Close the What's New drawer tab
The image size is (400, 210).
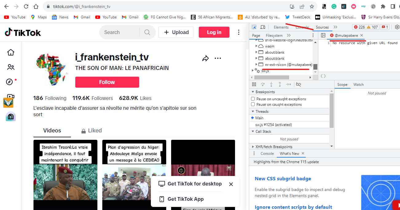[x=303, y=154]
